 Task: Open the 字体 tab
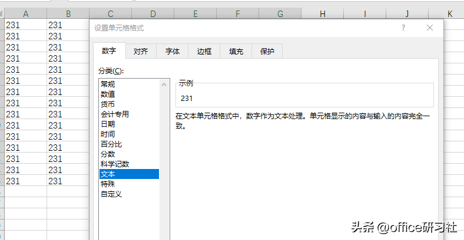tap(173, 51)
